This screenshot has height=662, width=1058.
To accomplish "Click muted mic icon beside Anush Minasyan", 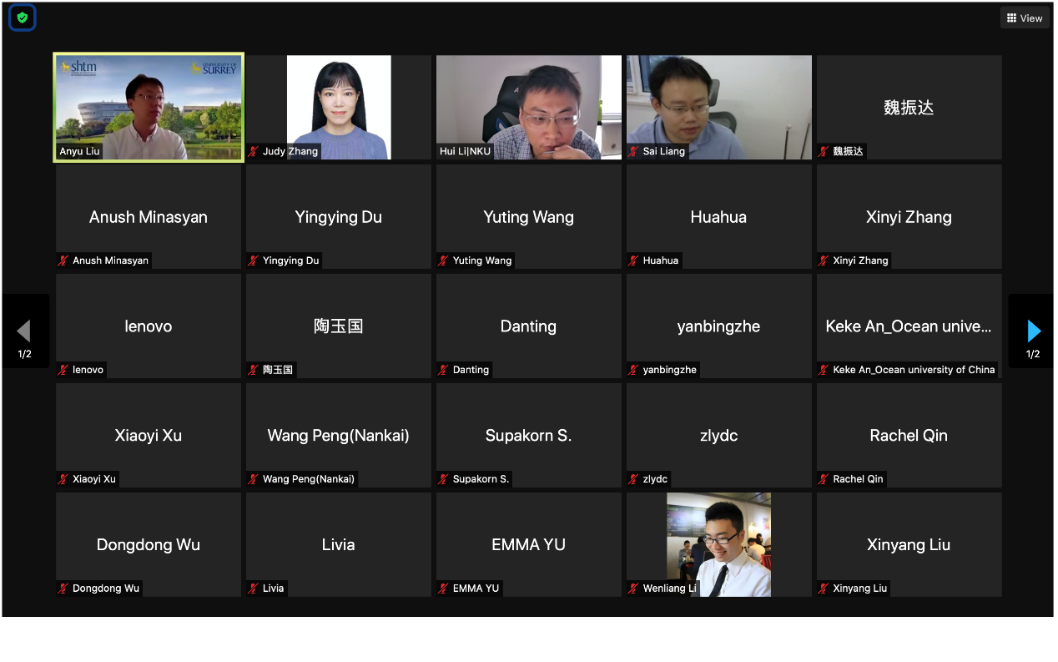I will [x=63, y=260].
